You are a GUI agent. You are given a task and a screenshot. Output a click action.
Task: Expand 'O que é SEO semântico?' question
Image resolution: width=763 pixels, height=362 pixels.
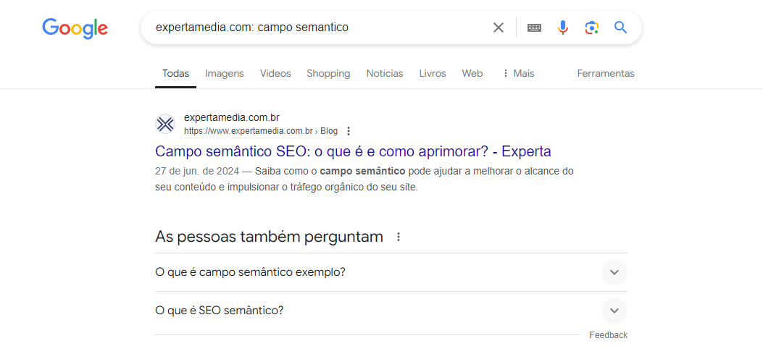[391, 311]
